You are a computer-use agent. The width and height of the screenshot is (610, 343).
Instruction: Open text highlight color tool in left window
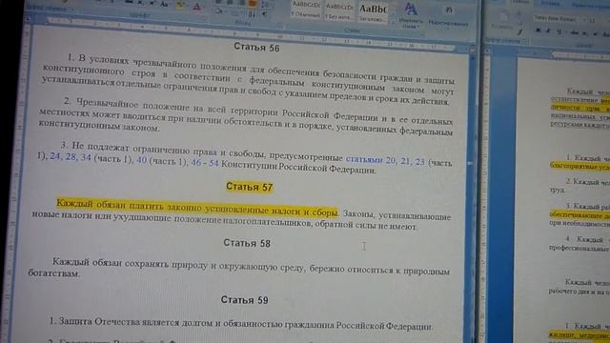pos(180,6)
